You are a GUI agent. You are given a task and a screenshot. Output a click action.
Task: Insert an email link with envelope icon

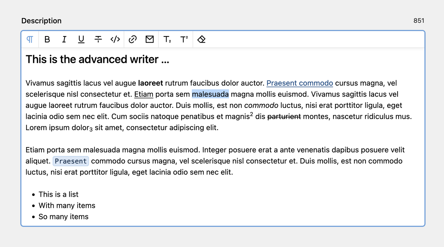coord(150,39)
